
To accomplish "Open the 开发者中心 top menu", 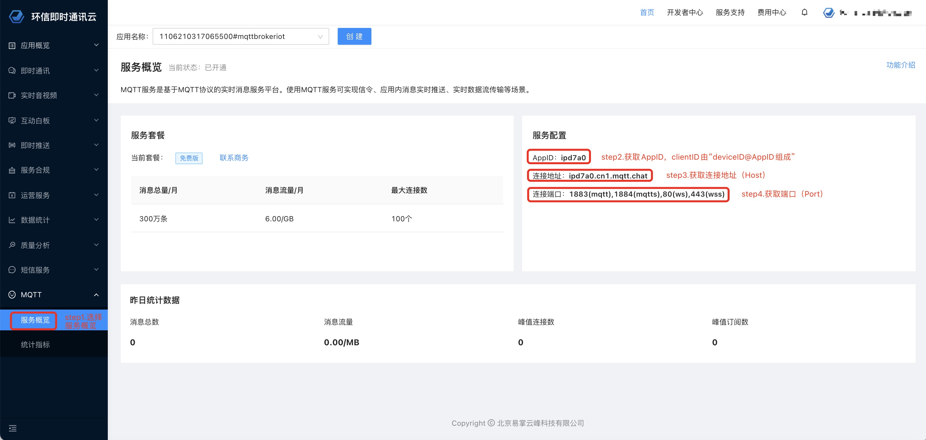I will coord(684,13).
